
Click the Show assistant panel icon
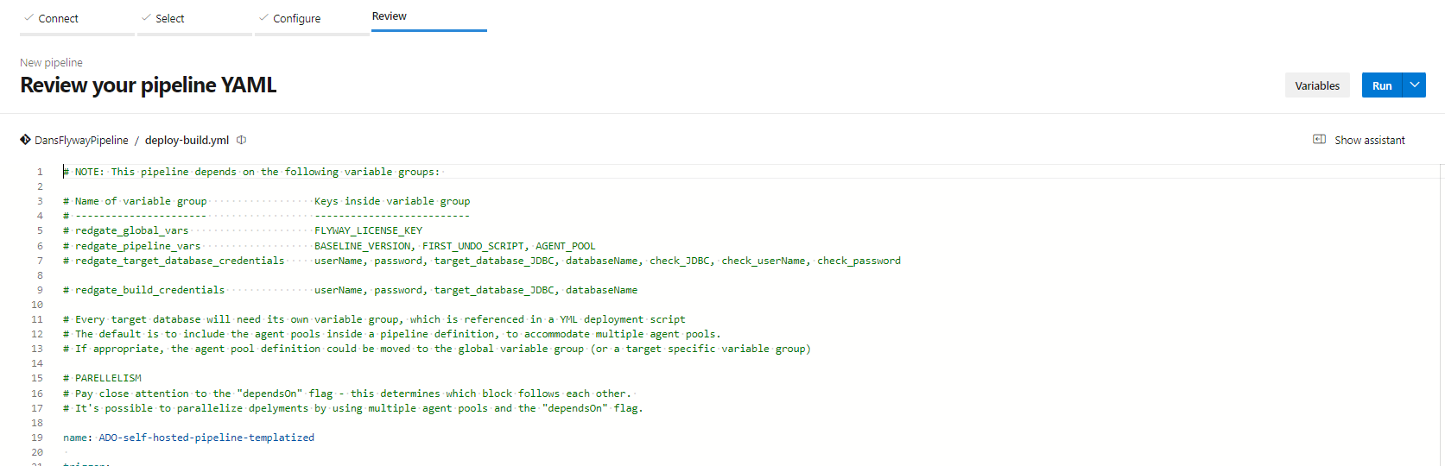1319,140
